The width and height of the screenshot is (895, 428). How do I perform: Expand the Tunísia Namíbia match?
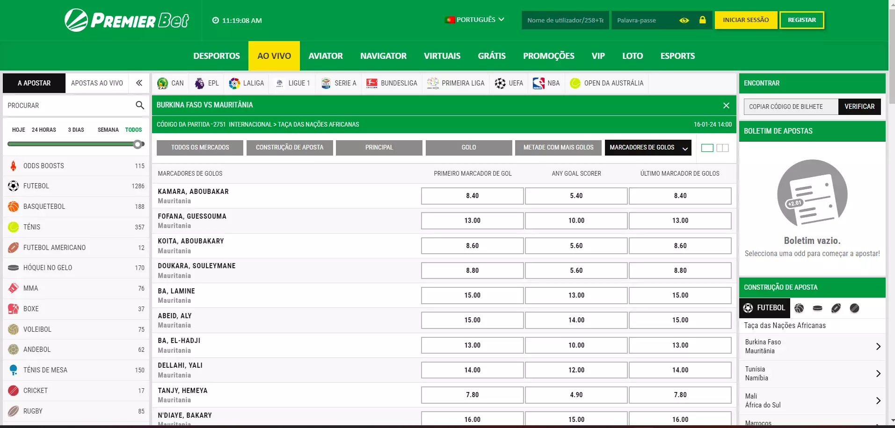click(x=878, y=373)
